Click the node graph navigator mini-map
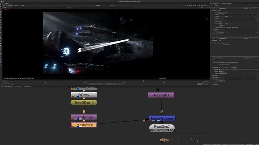259x145 pixels. tap(194, 139)
